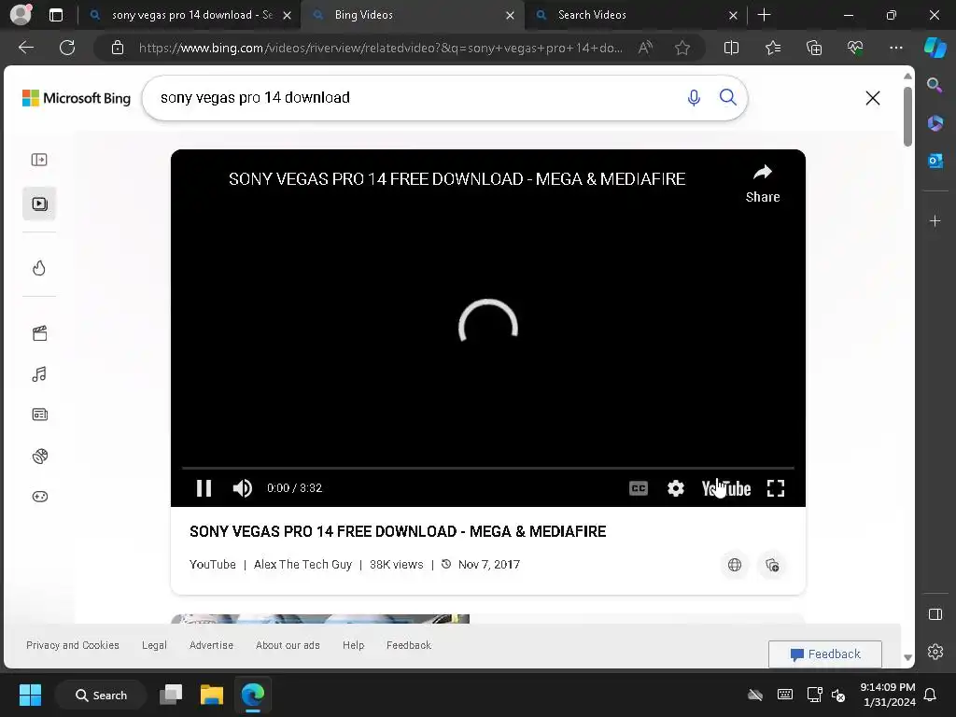Open taskbar clock and date
Viewport: 956px width, 717px height.
888,695
